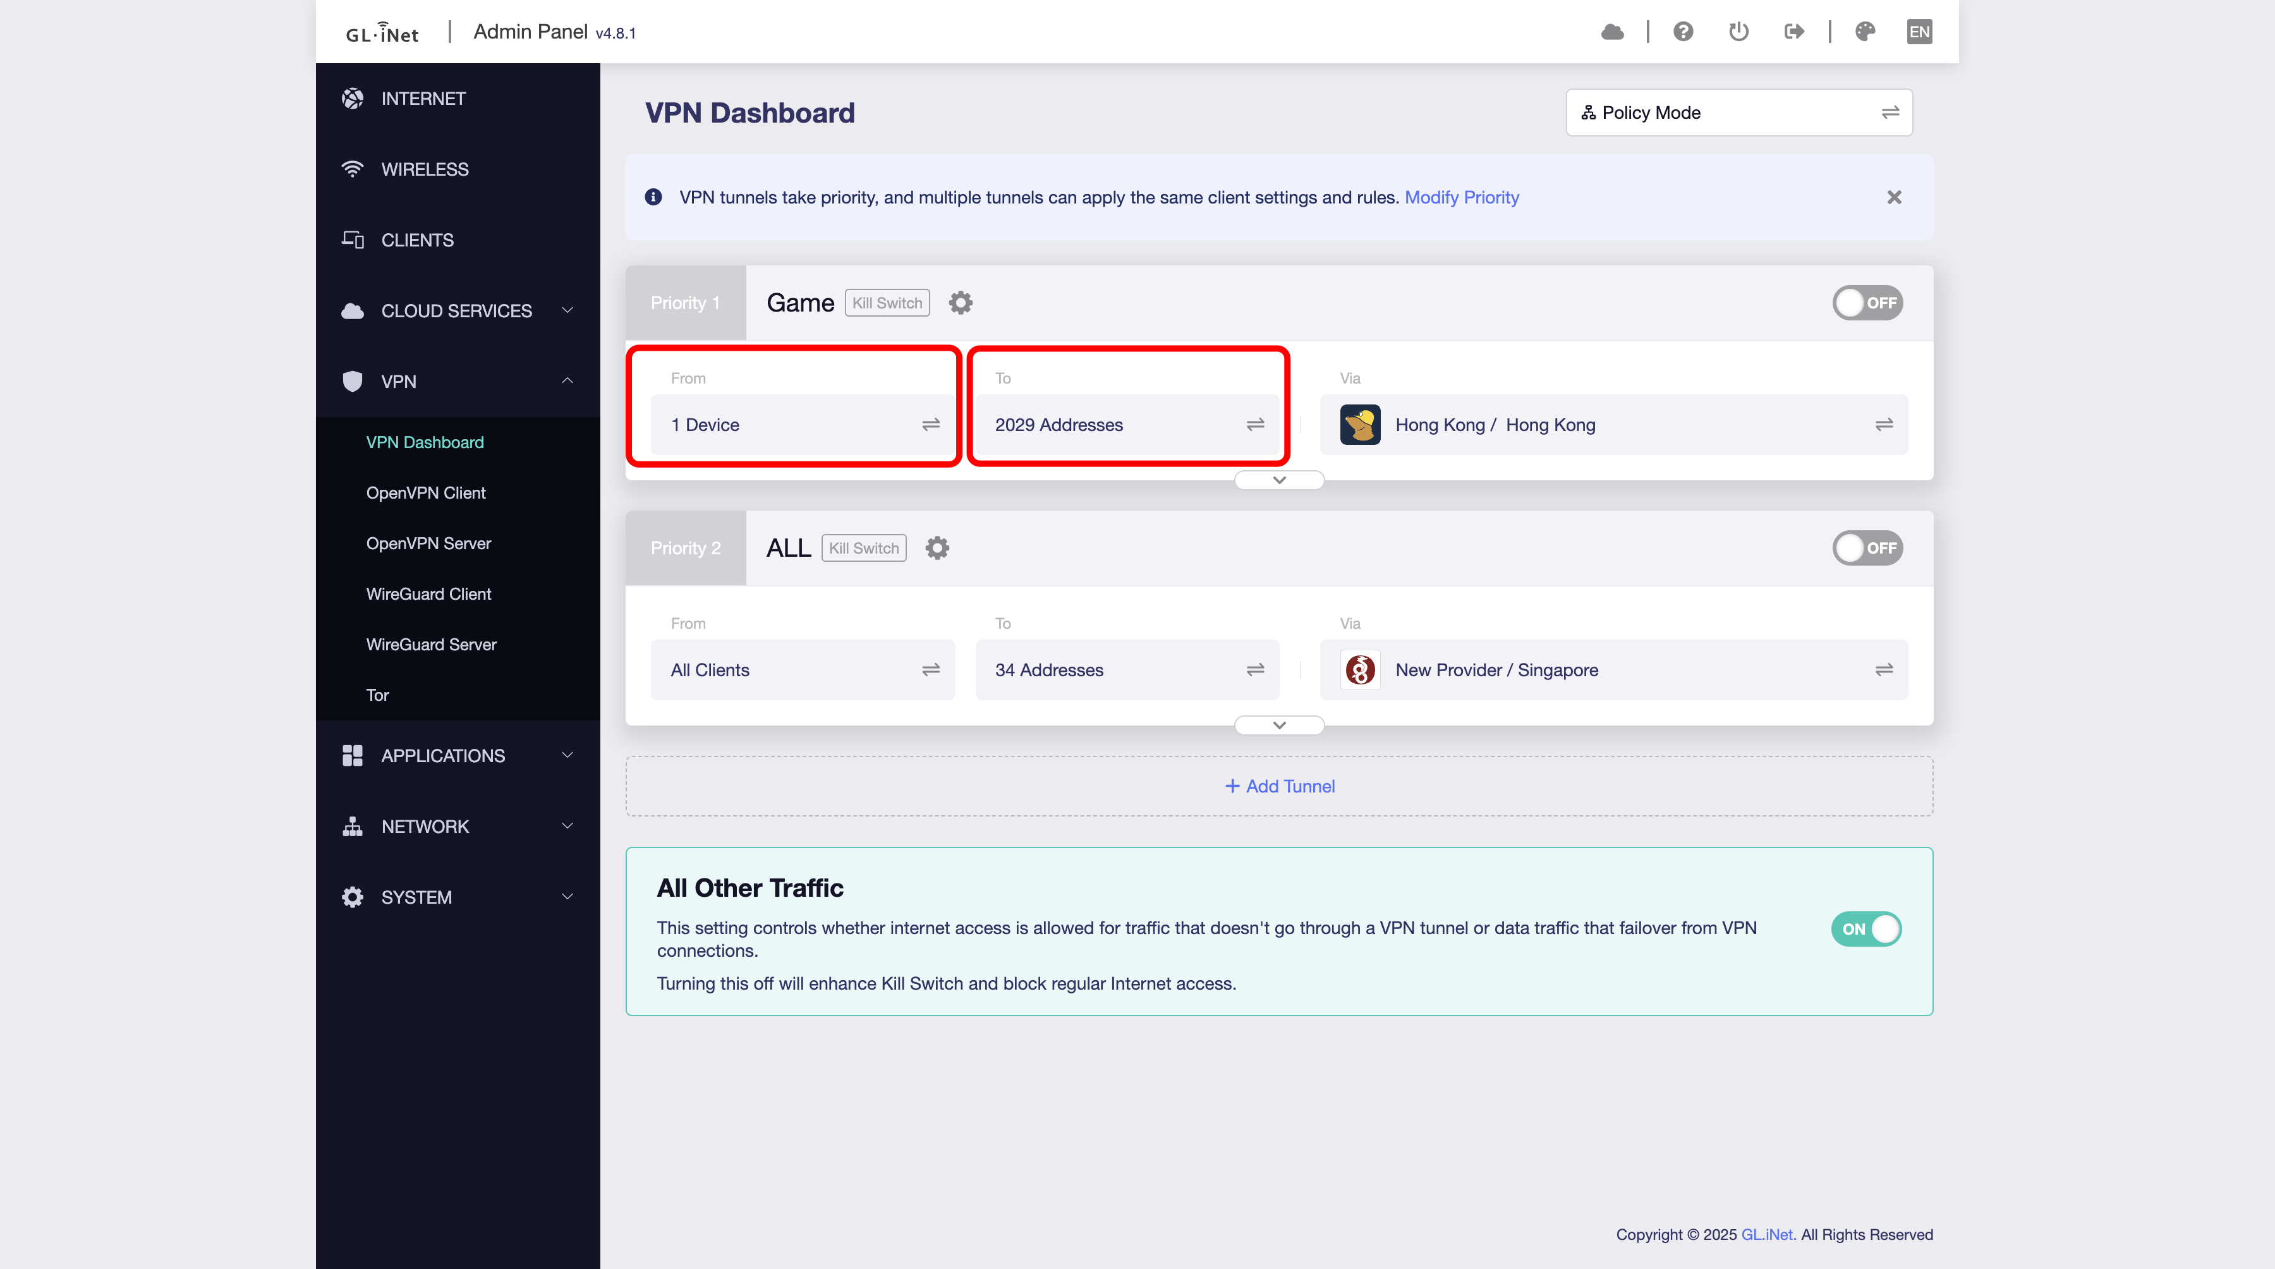Open the theme palette icon
Viewport: 2275px width, 1269px height.
coord(1864,32)
